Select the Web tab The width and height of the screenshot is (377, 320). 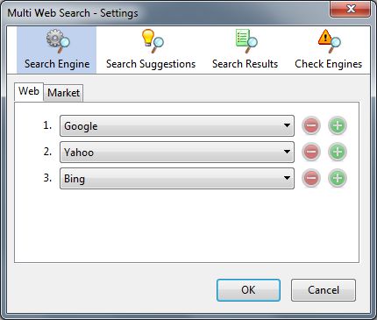pyautogui.click(x=29, y=92)
